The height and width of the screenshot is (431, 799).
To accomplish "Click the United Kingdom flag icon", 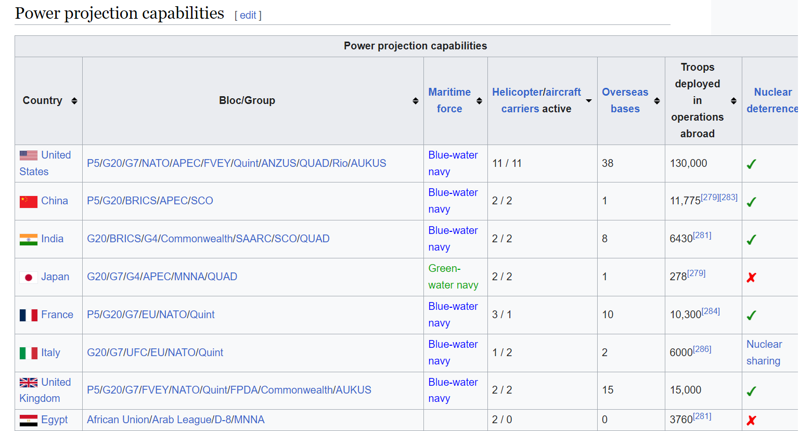I will 29,383.
